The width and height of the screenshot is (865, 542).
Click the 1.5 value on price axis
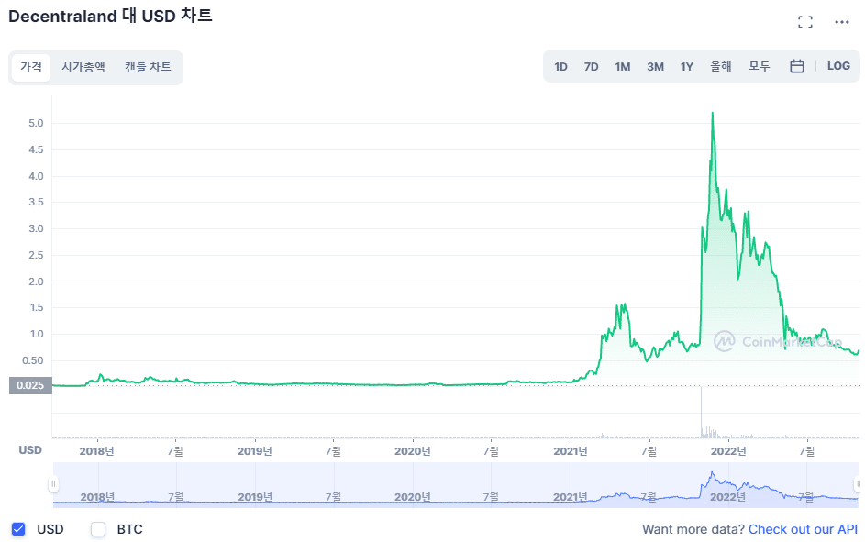(37, 307)
